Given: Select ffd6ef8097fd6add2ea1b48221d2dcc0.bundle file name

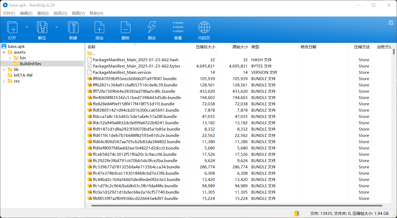Looking at the screenshot, I should point(136,148).
